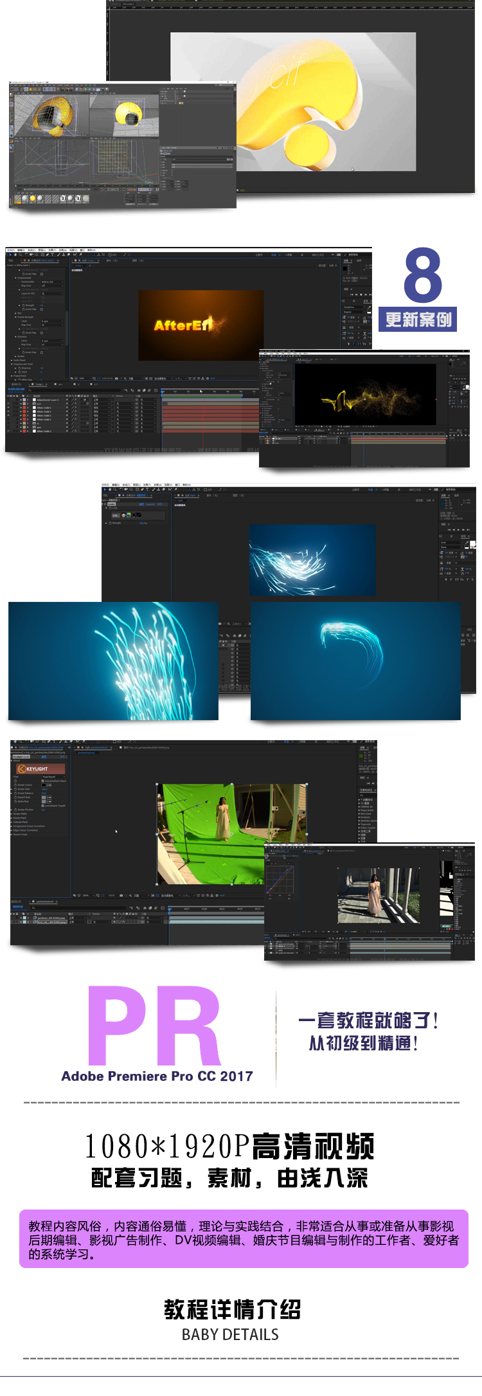
Task: Click the Adobe Premiere Pro CC 2017 text
Action: coord(157,1076)
